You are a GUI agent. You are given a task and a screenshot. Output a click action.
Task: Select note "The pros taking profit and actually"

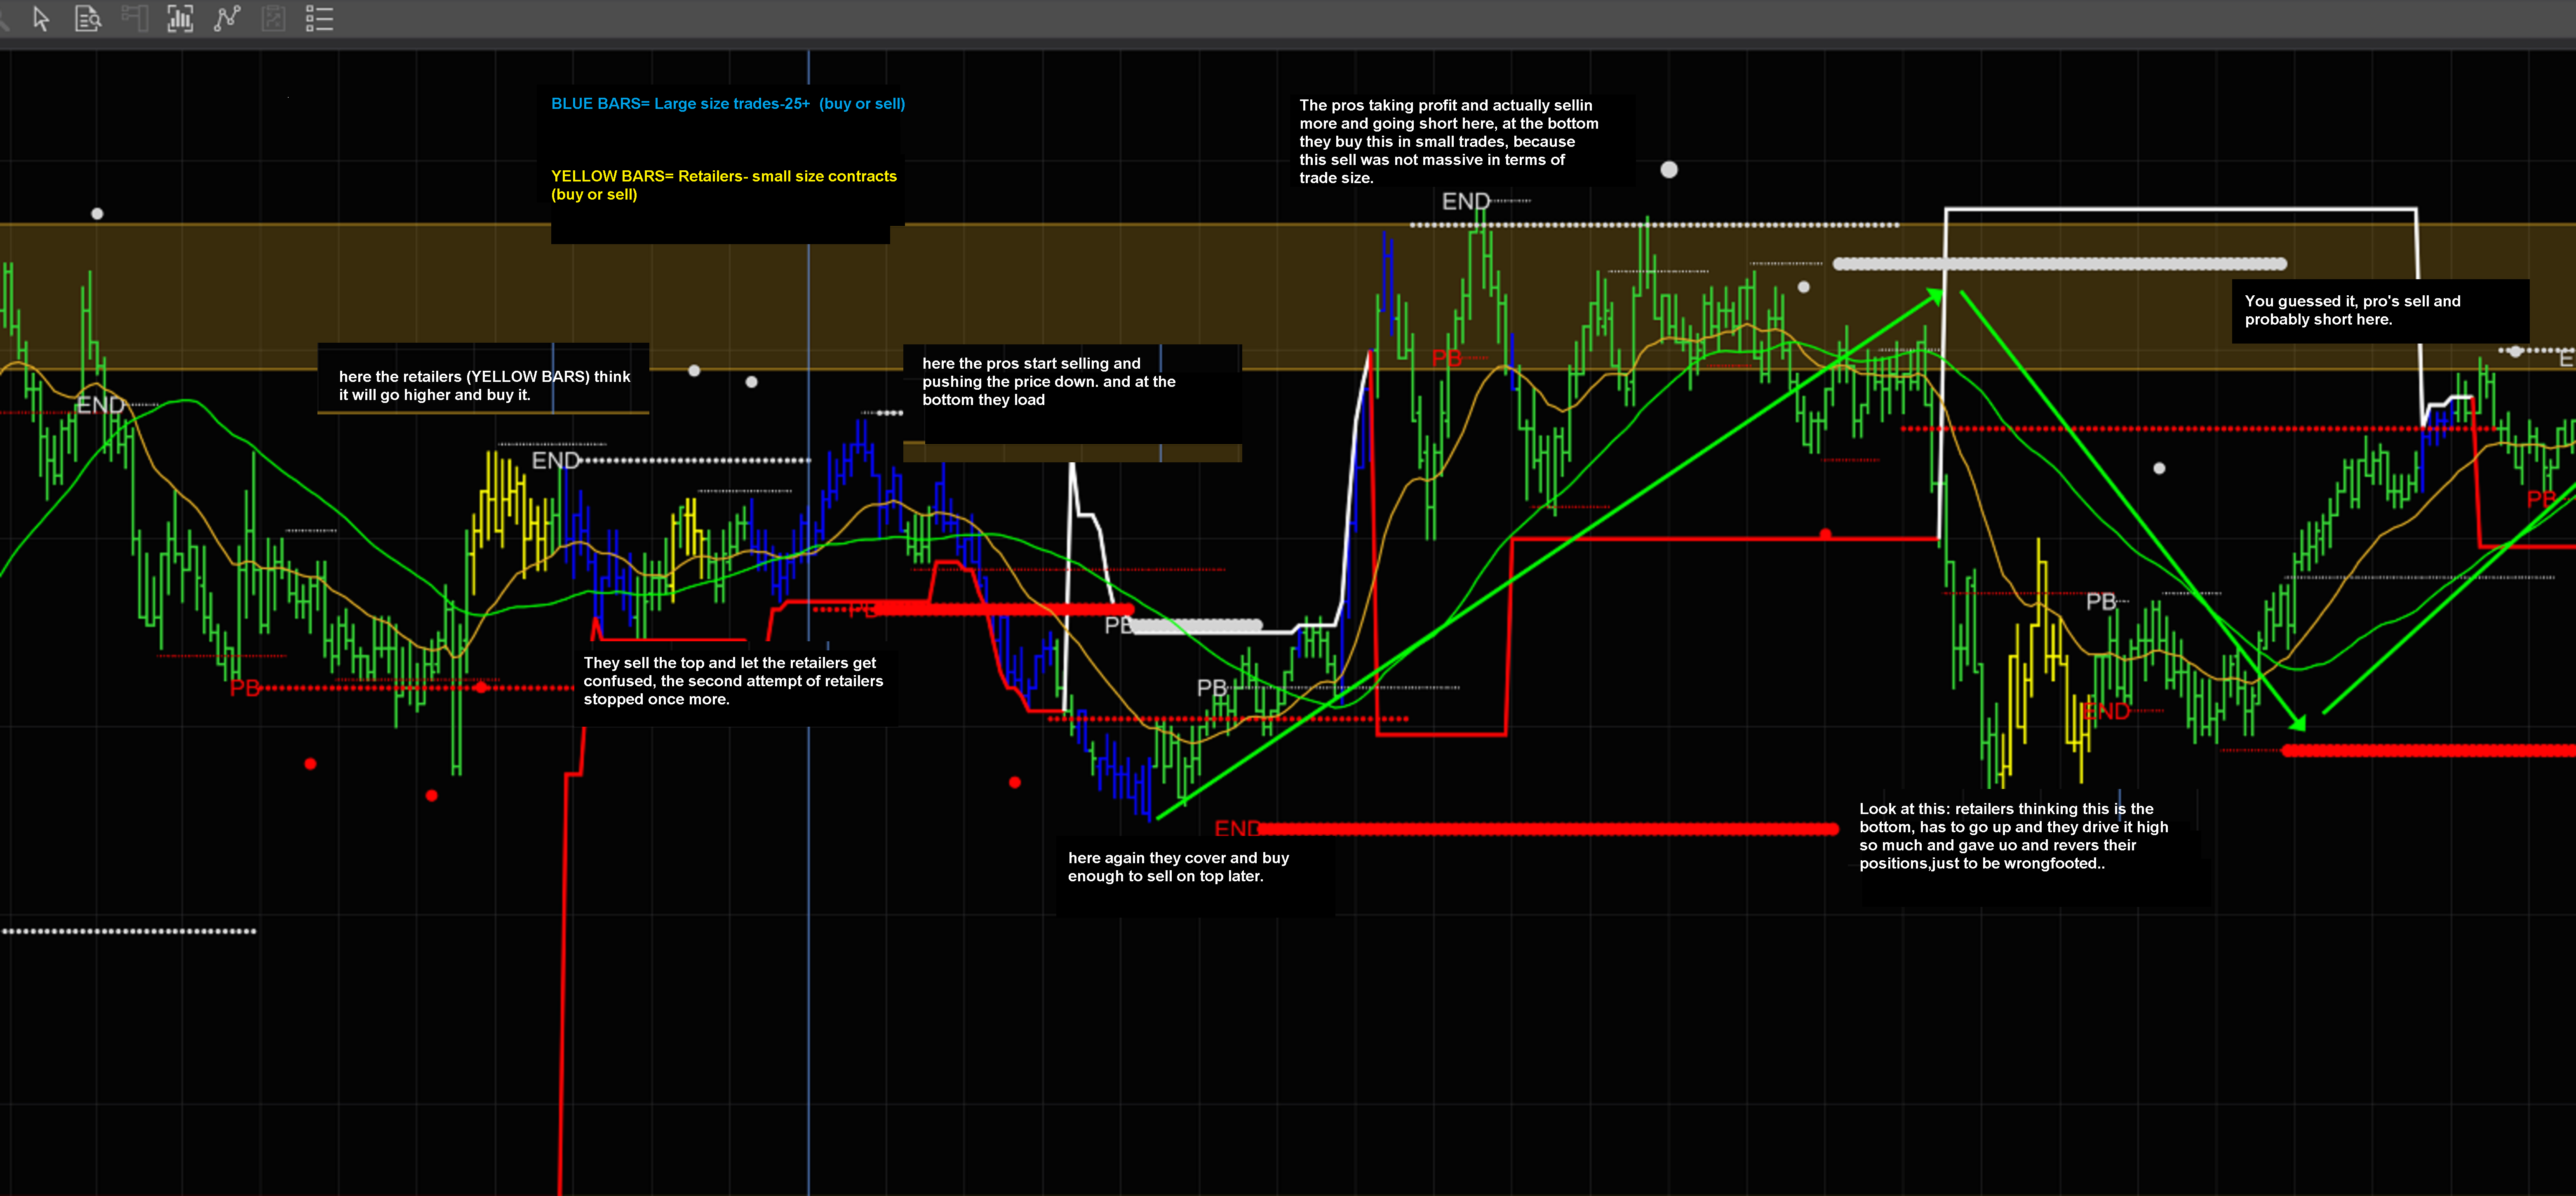click(1448, 141)
